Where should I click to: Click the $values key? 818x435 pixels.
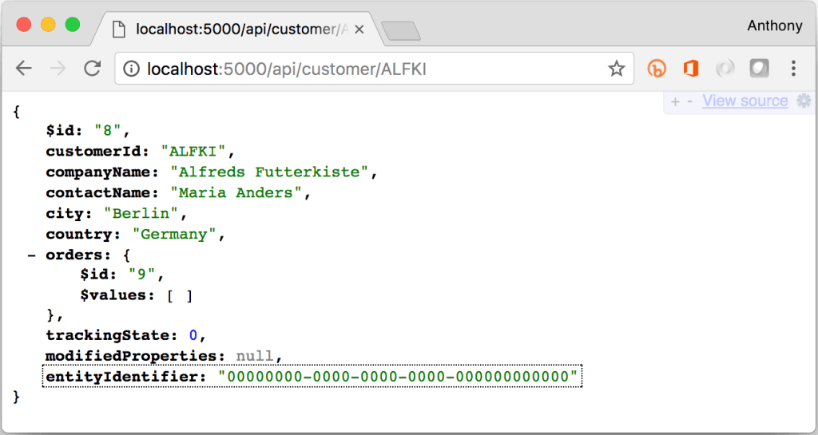tap(113, 295)
